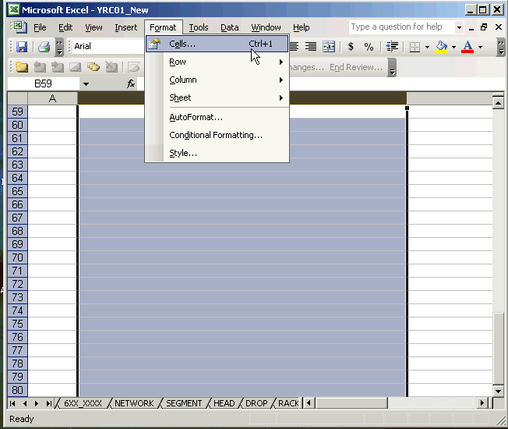Switch to the 6XX_XXXX sheet tab
508x429 pixels.
pos(83,403)
